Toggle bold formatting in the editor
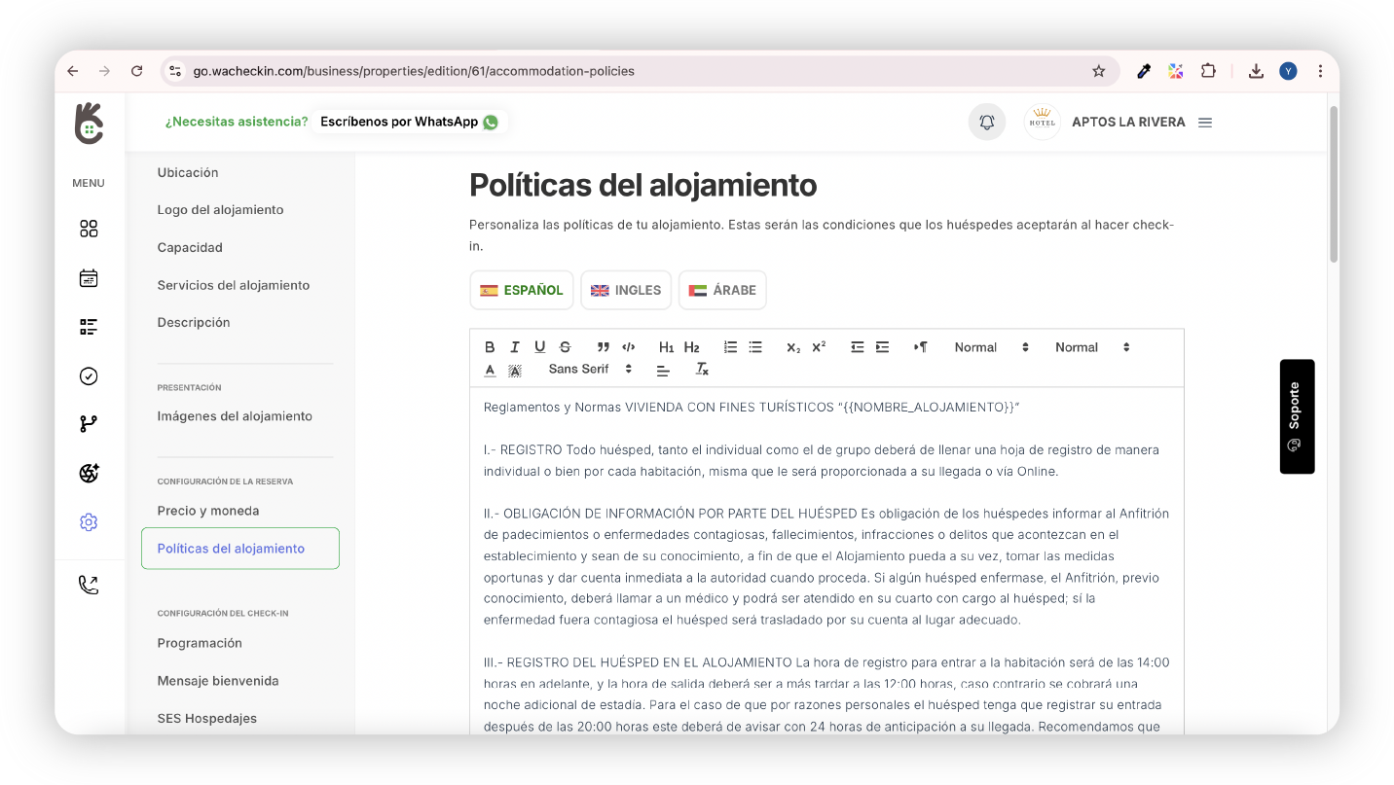 tap(490, 347)
